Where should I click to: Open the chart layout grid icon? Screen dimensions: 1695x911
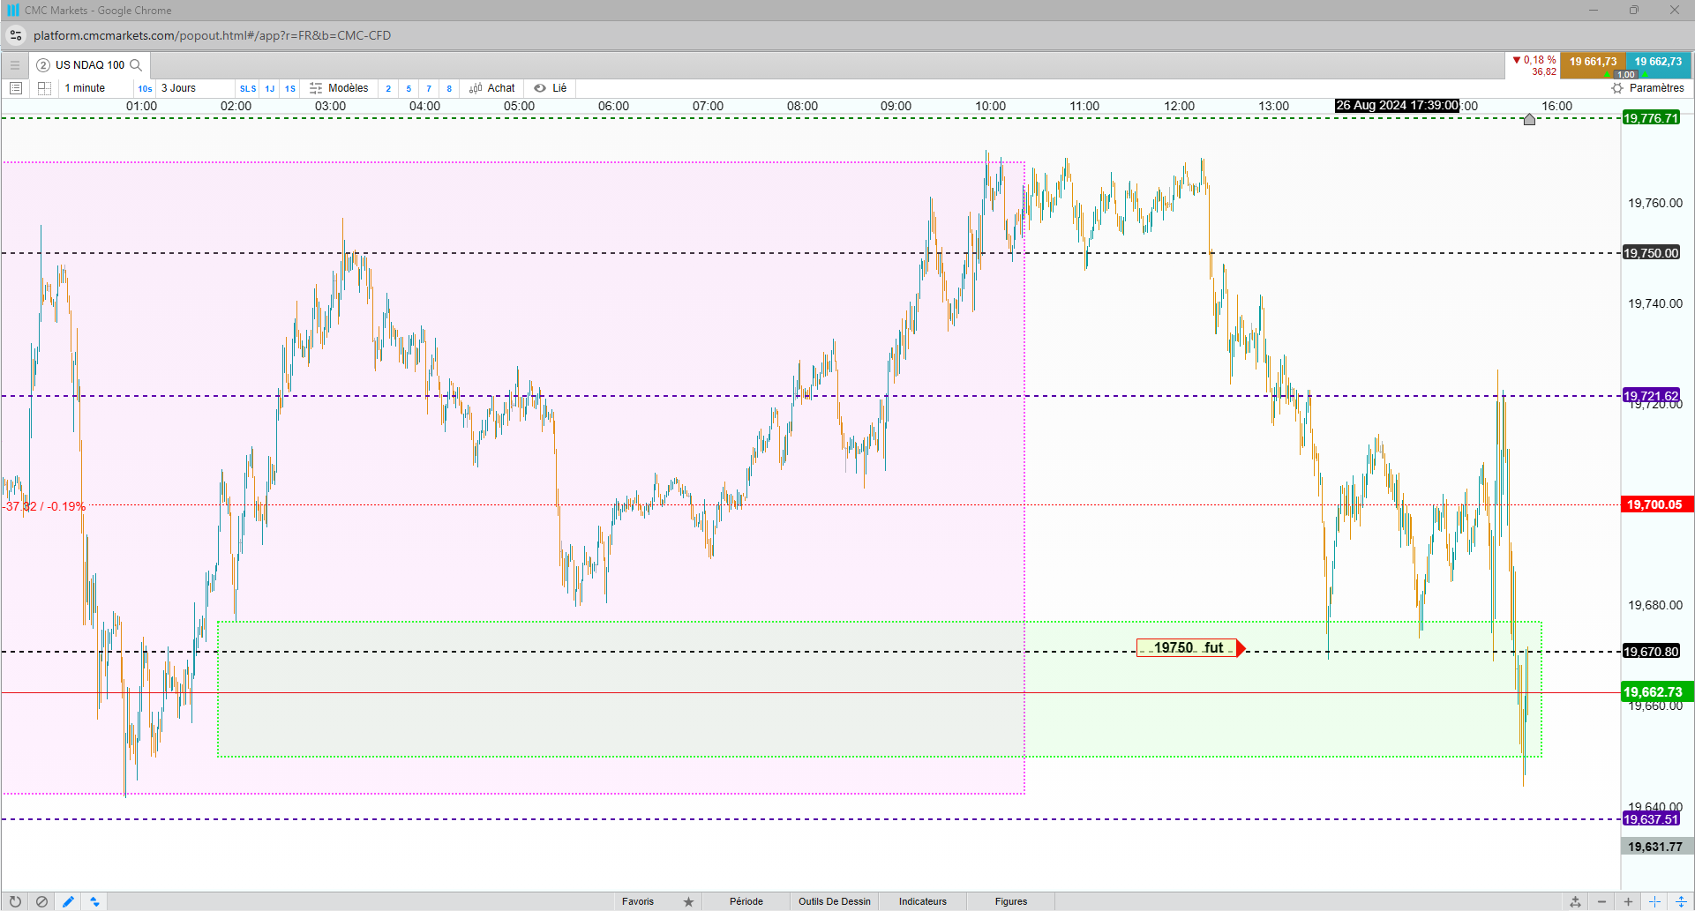tap(44, 88)
